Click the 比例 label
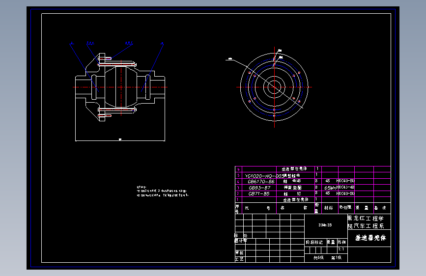 coord(342,242)
